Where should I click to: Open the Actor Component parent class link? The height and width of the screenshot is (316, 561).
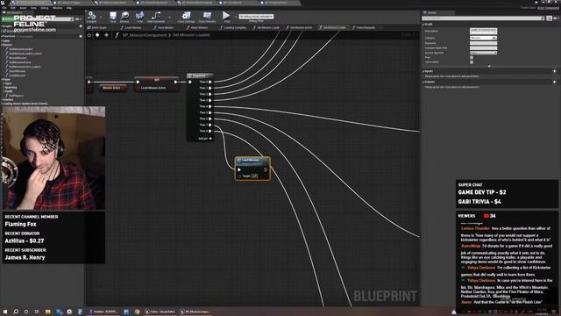pyautogui.click(x=548, y=8)
